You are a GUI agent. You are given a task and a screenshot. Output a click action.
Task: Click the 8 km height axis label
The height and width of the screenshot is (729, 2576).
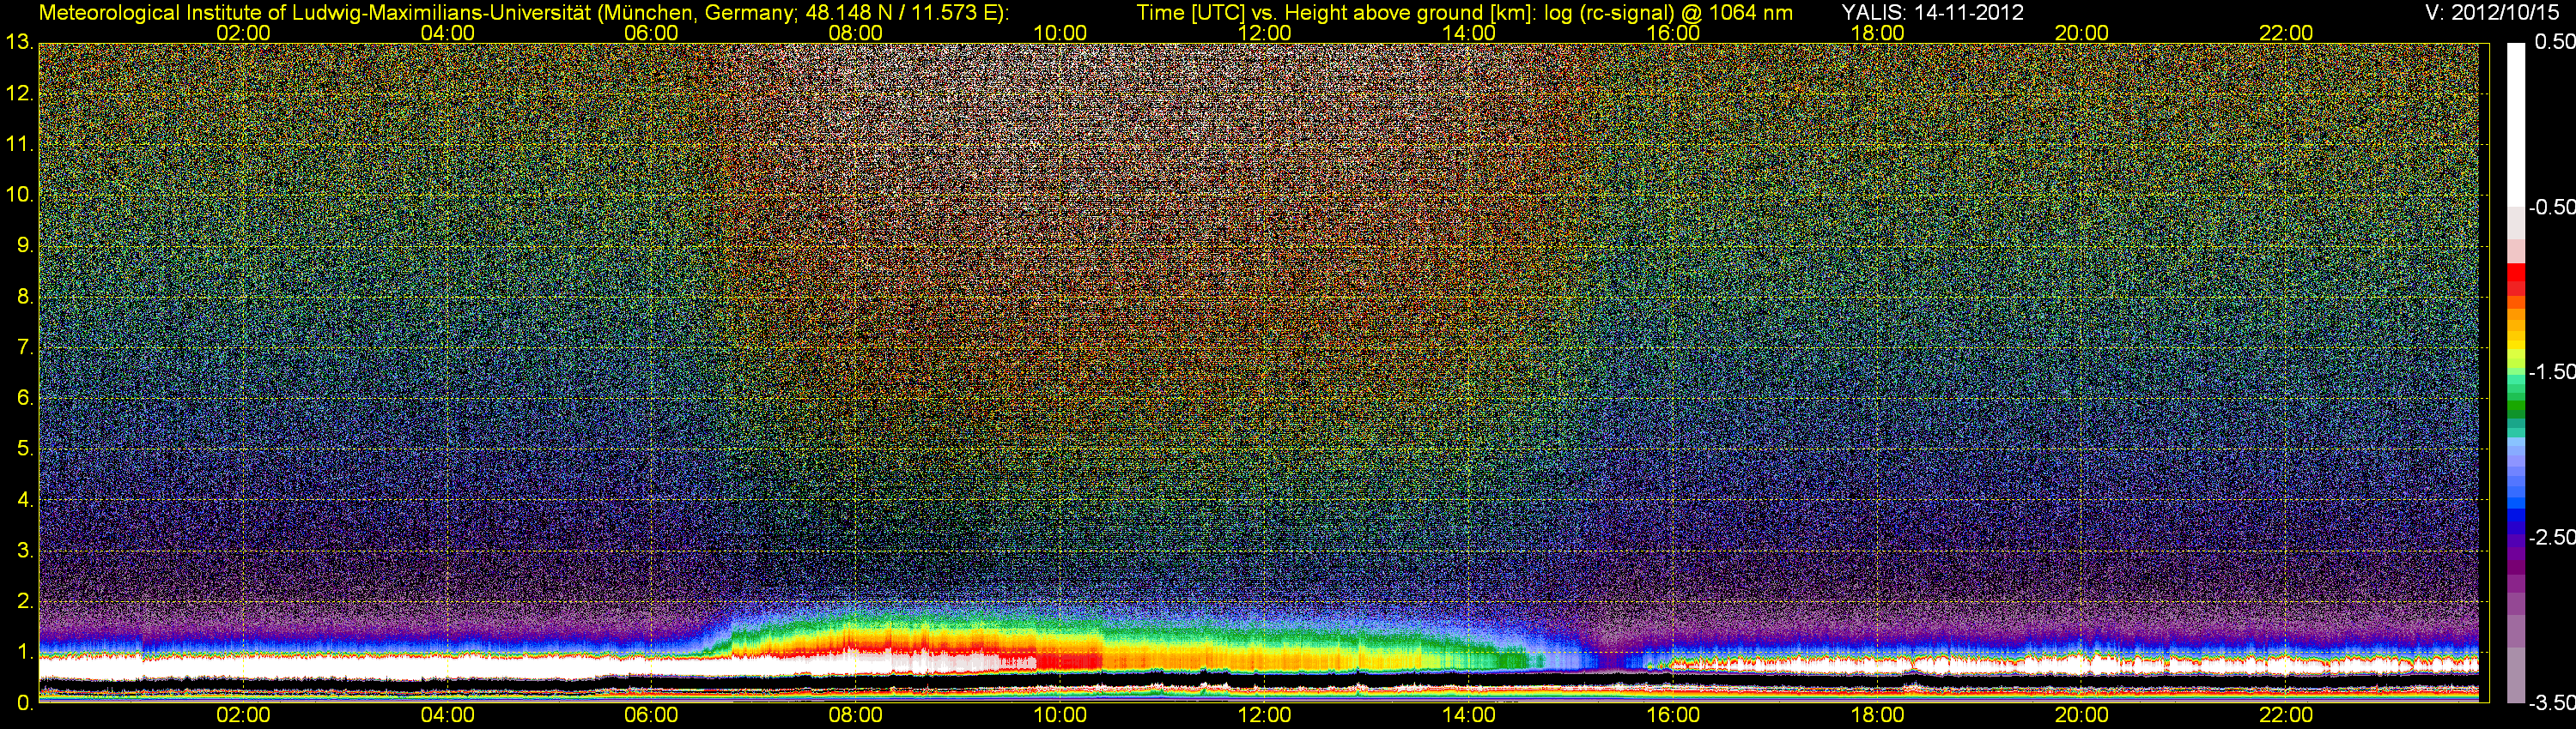pyautogui.click(x=24, y=297)
